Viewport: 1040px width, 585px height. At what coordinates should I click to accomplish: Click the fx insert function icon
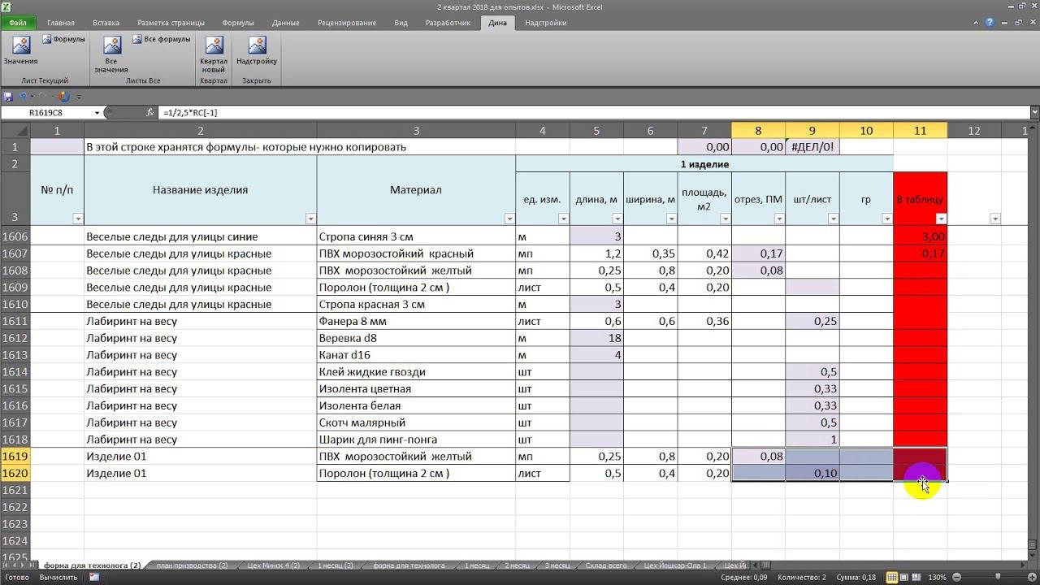coord(149,113)
